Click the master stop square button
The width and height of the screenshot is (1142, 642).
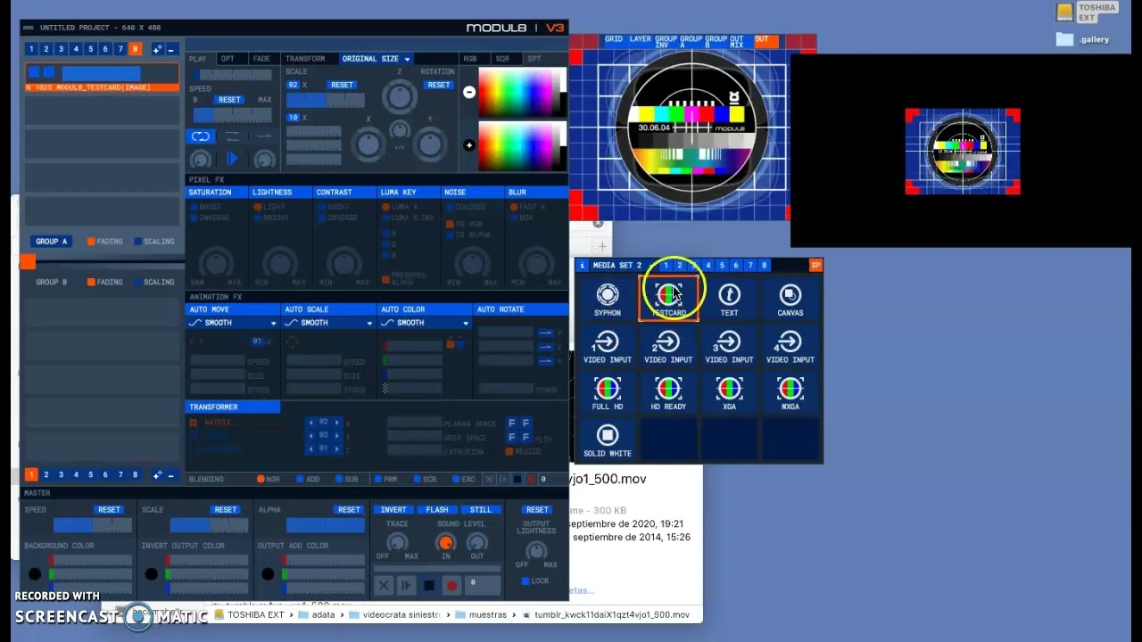(429, 585)
